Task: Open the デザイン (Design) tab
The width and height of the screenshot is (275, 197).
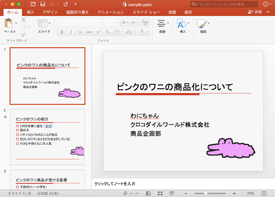Action: (50, 12)
